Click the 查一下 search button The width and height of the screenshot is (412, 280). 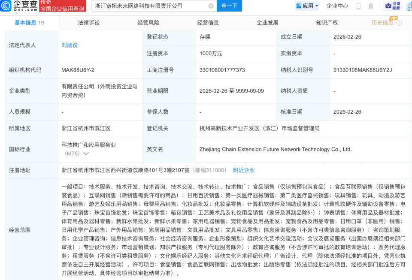pos(229,6)
